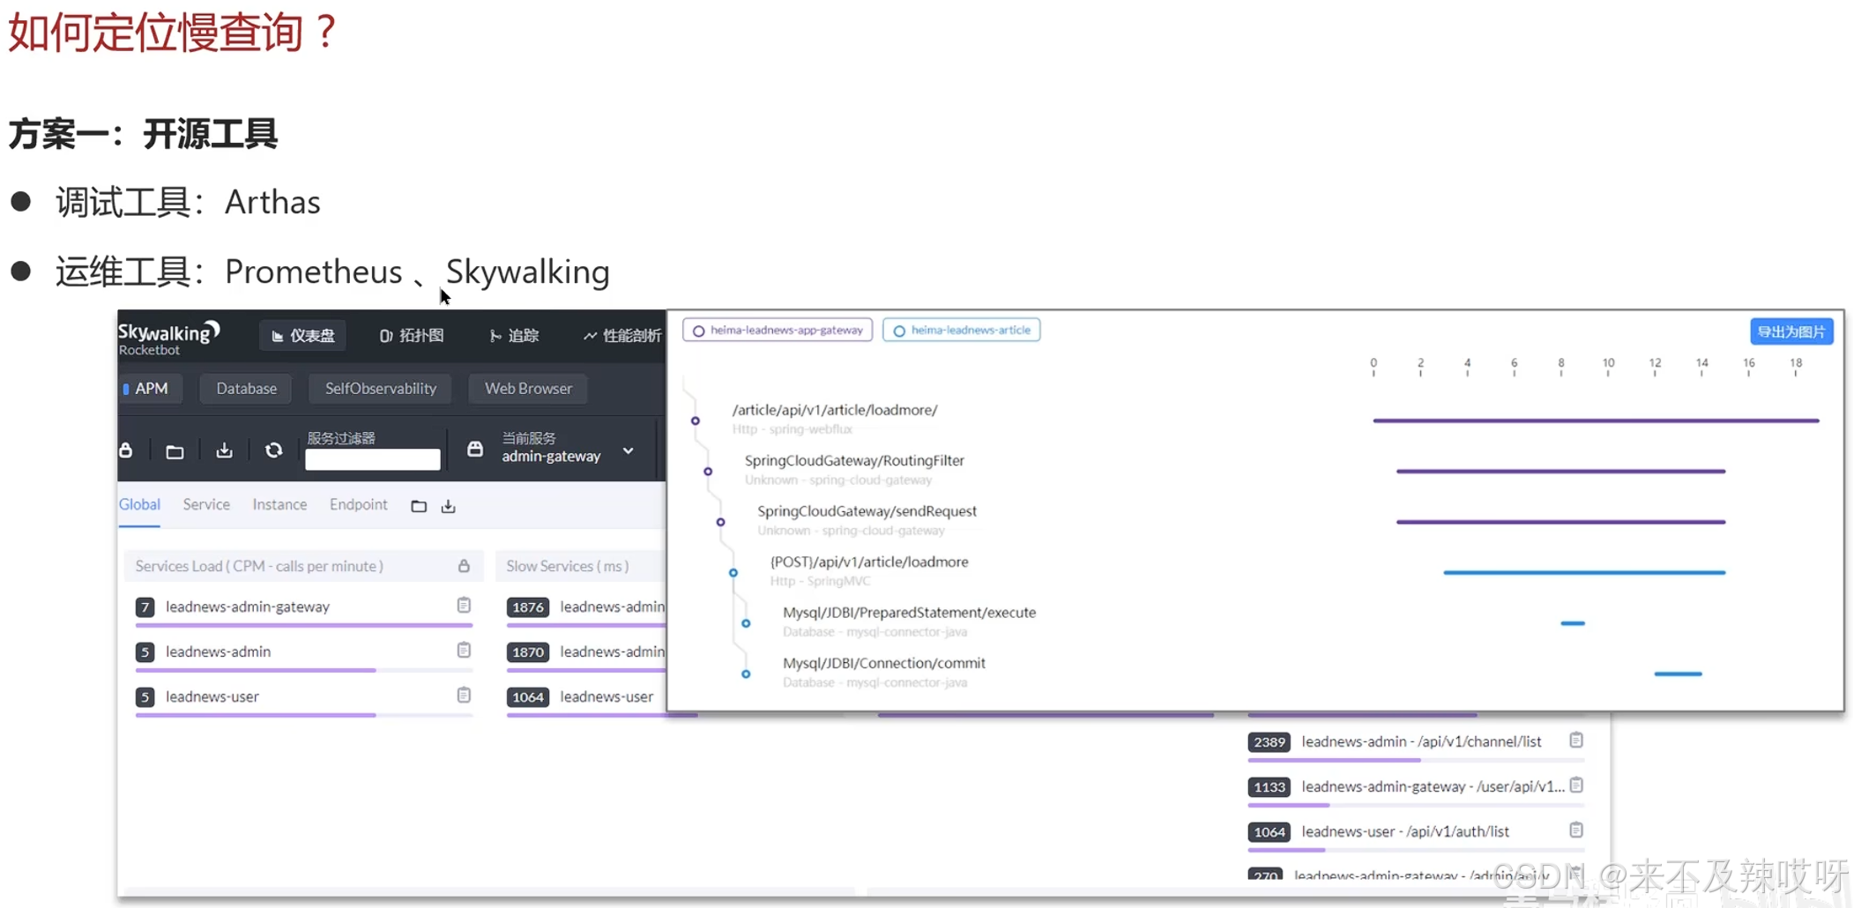Viewport: 1853px width, 908px height.
Task: Click the 2389 endpoint latency badge
Action: tap(1269, 742)
